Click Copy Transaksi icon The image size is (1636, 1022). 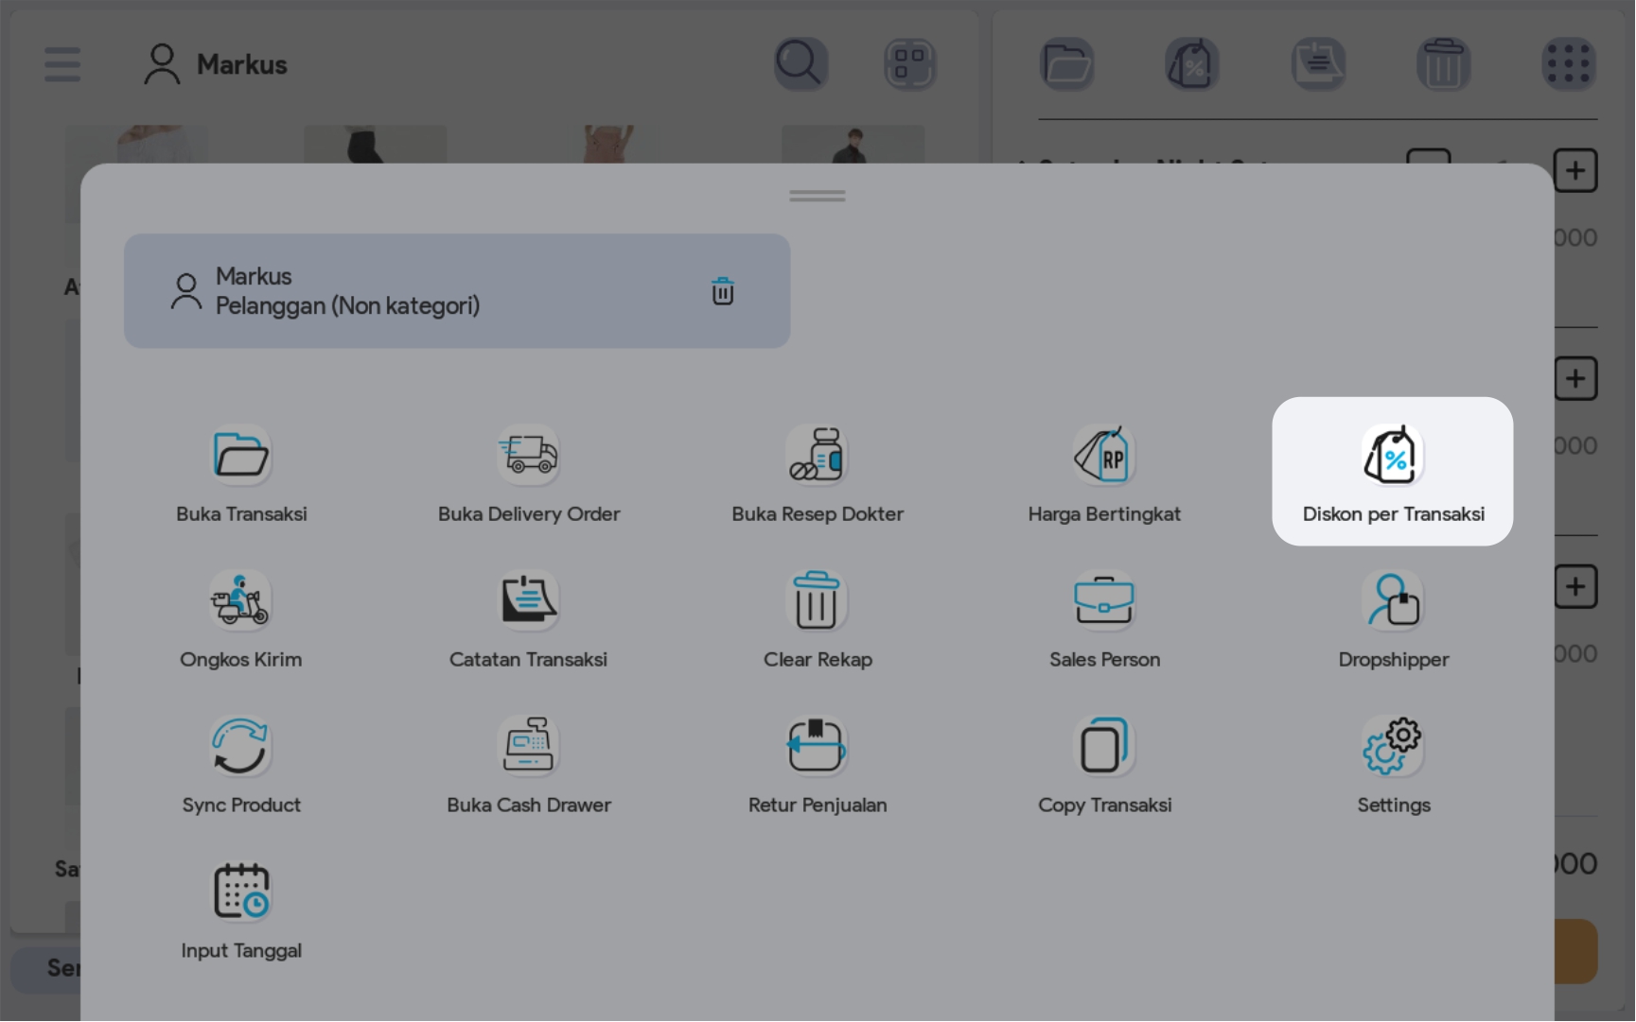coord(1104,747)
